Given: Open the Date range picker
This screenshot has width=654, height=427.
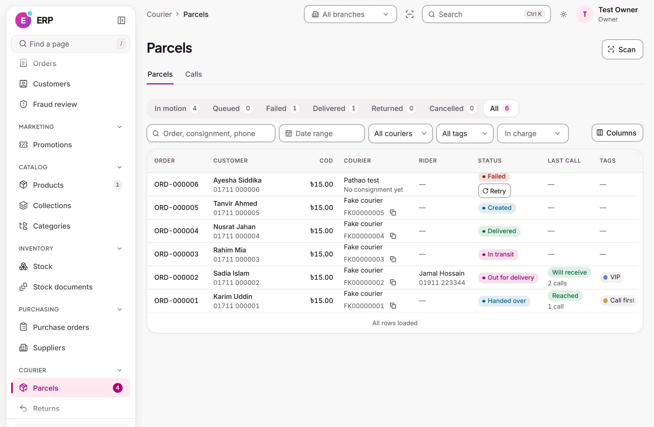Looking at the screenshot, I should (321, 133).
